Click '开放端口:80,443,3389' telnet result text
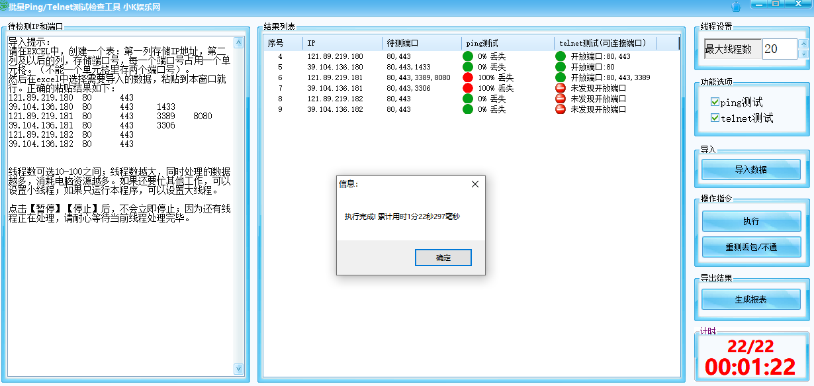814x386 pixels. (610, 78)
